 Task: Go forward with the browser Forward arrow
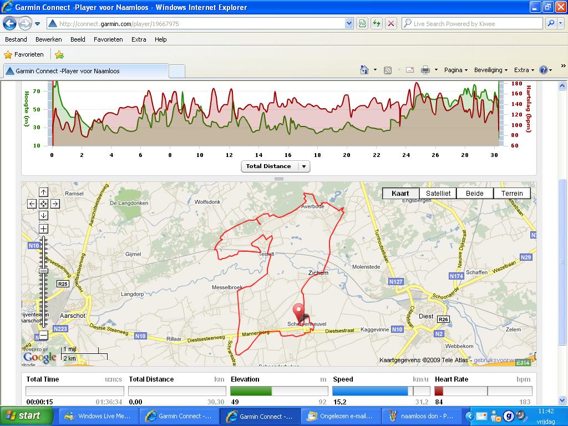[x=24, y=24]
